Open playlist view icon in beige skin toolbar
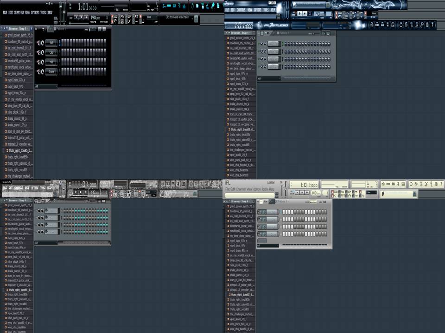Screen dimensions: 445x333 [x=383, y=184]
